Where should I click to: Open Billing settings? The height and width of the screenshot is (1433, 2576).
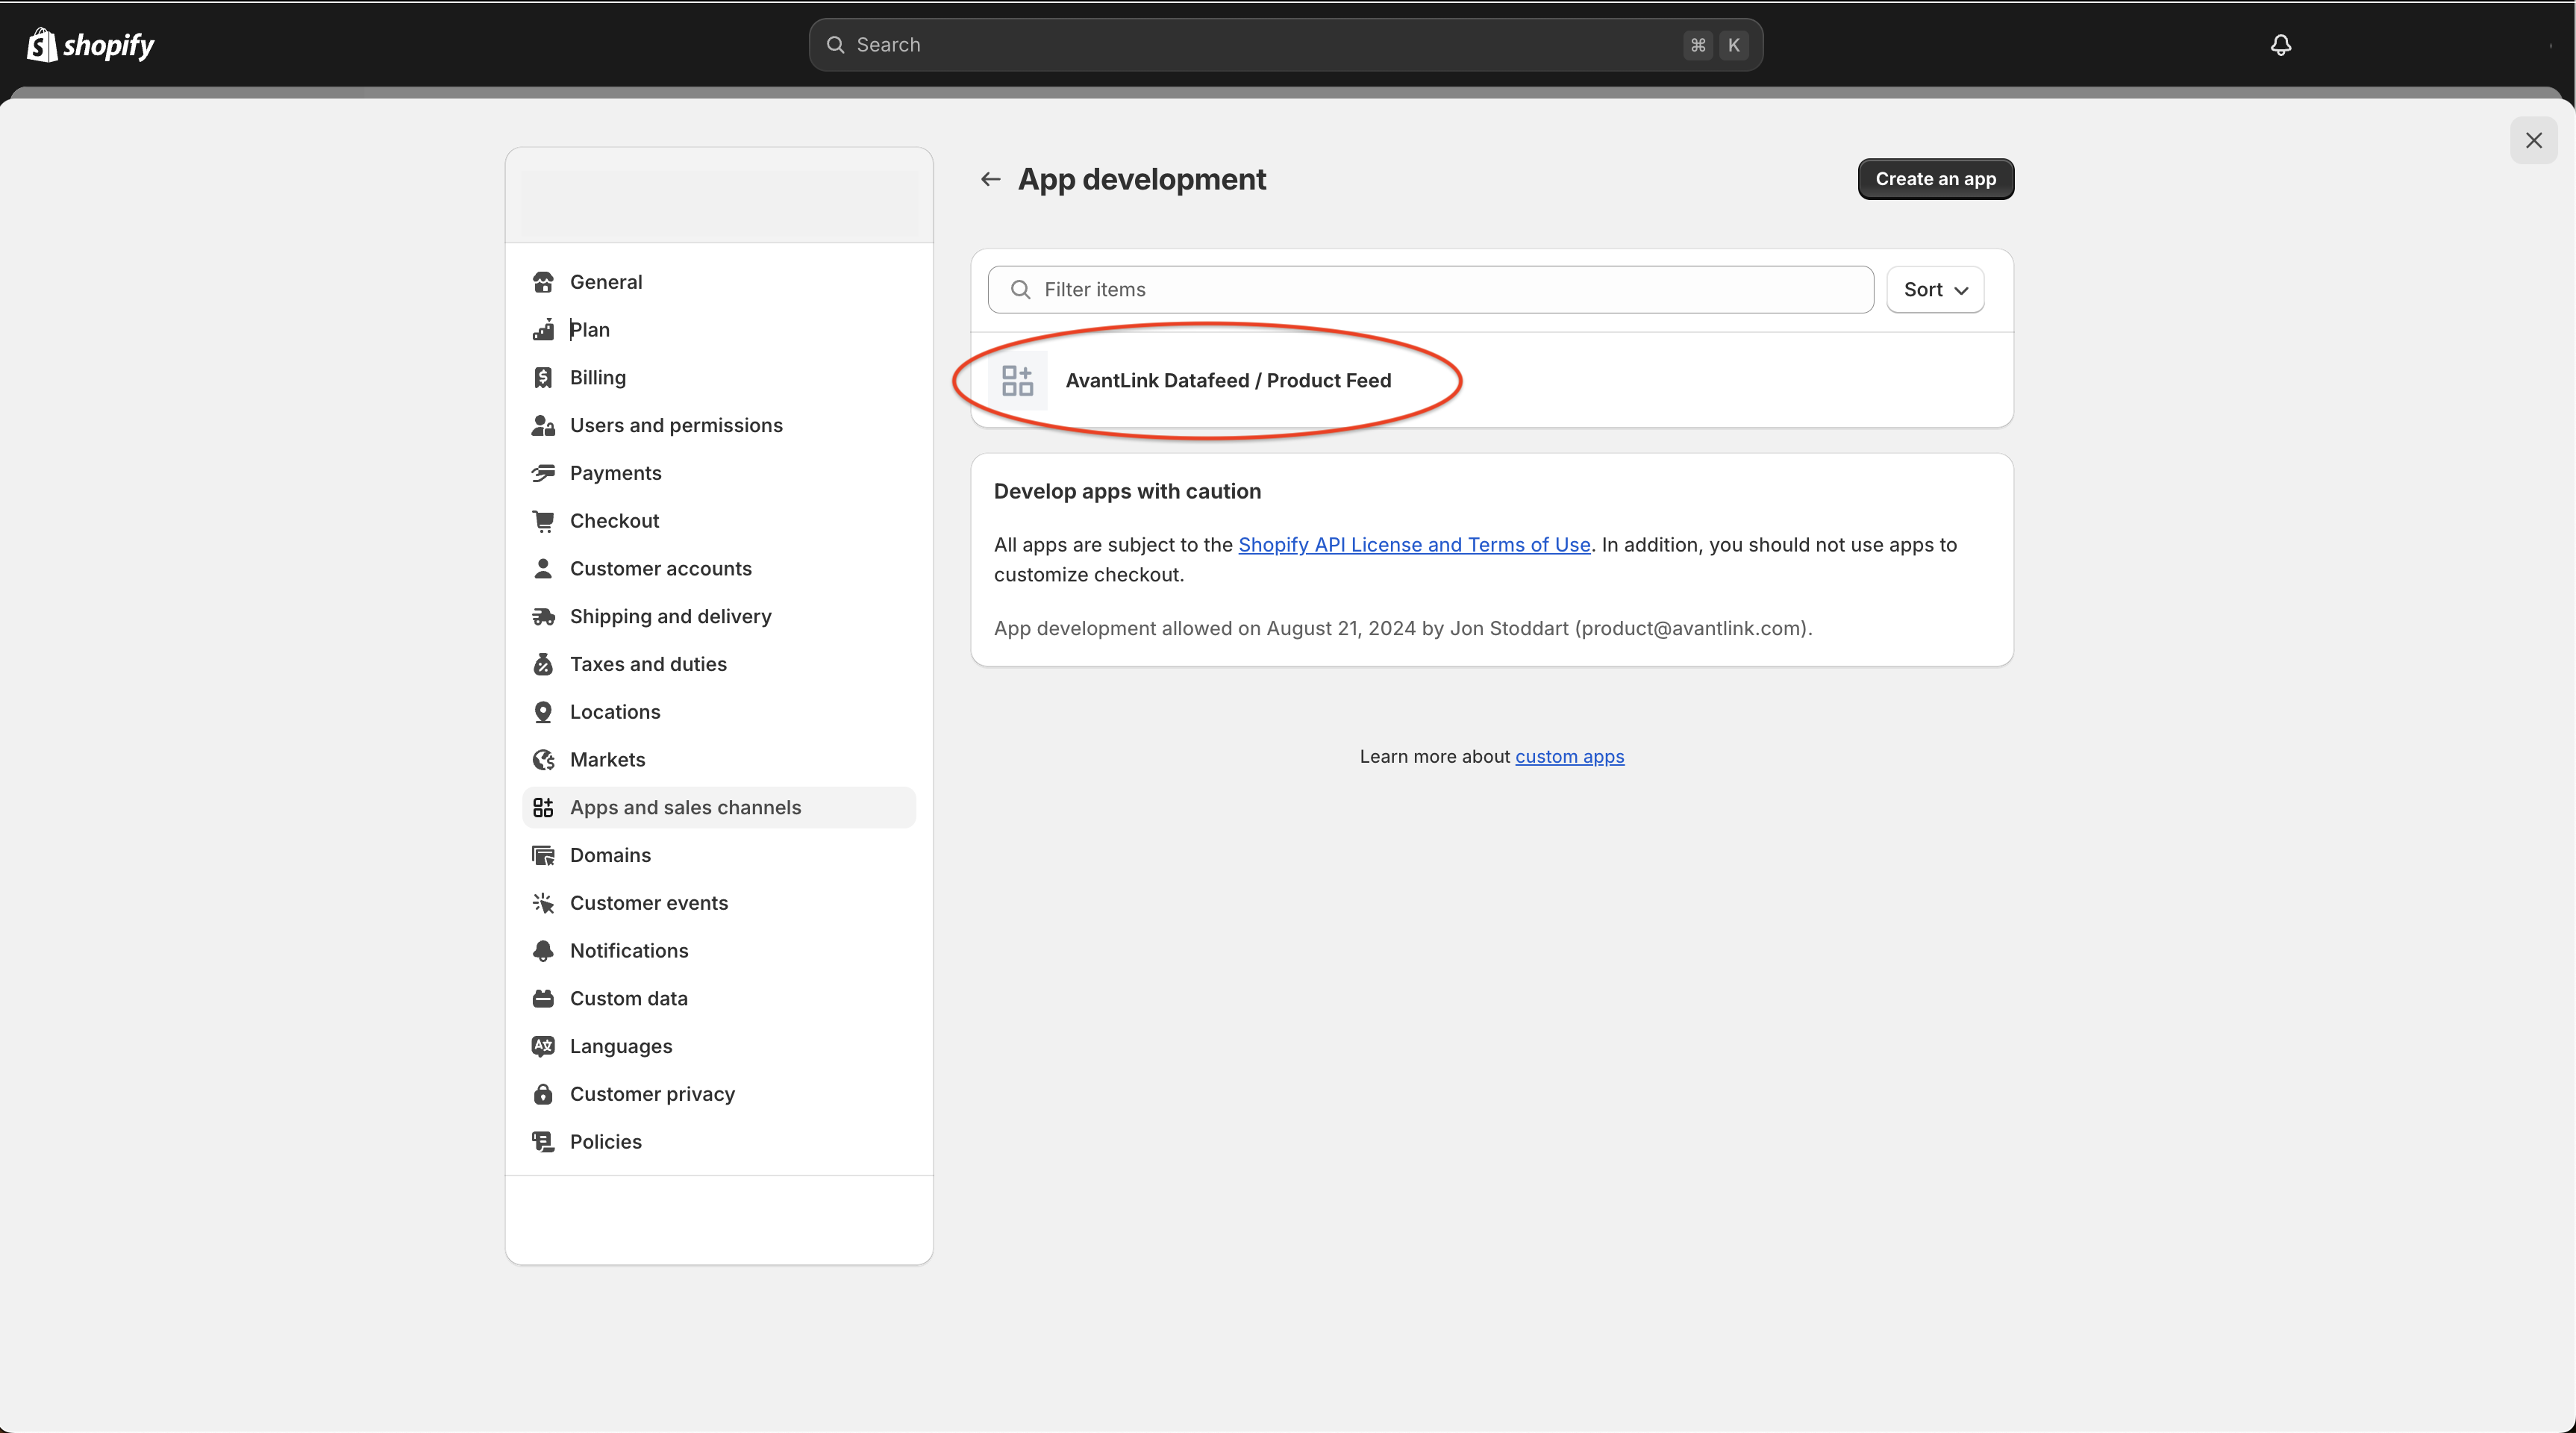pos(718,378)
